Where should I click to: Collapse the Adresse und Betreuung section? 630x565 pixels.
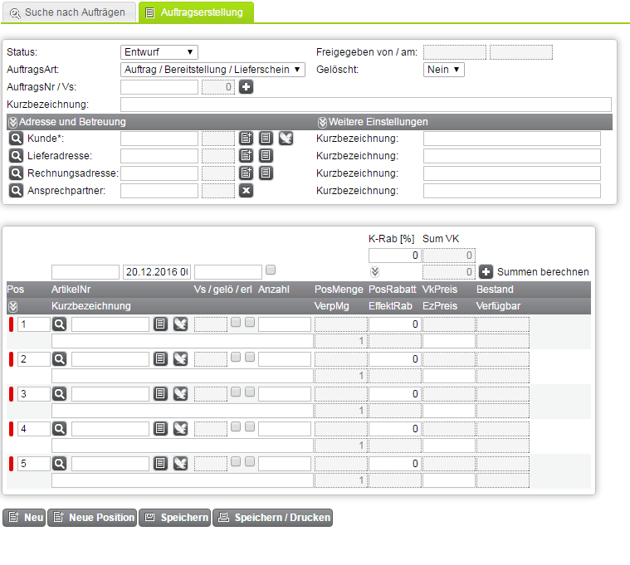(12, 122)
